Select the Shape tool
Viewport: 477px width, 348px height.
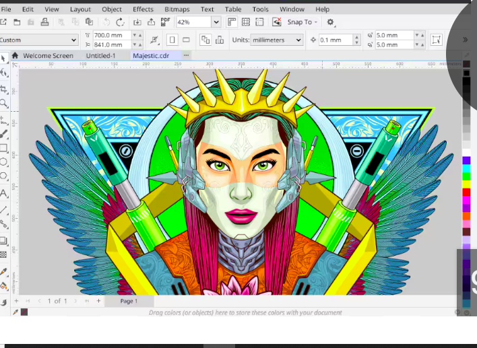3,73
